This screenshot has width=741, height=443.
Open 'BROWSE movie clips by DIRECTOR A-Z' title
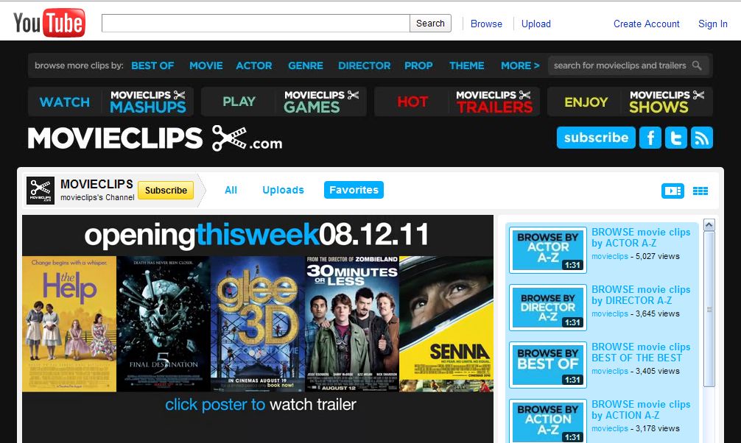(641, 294)
